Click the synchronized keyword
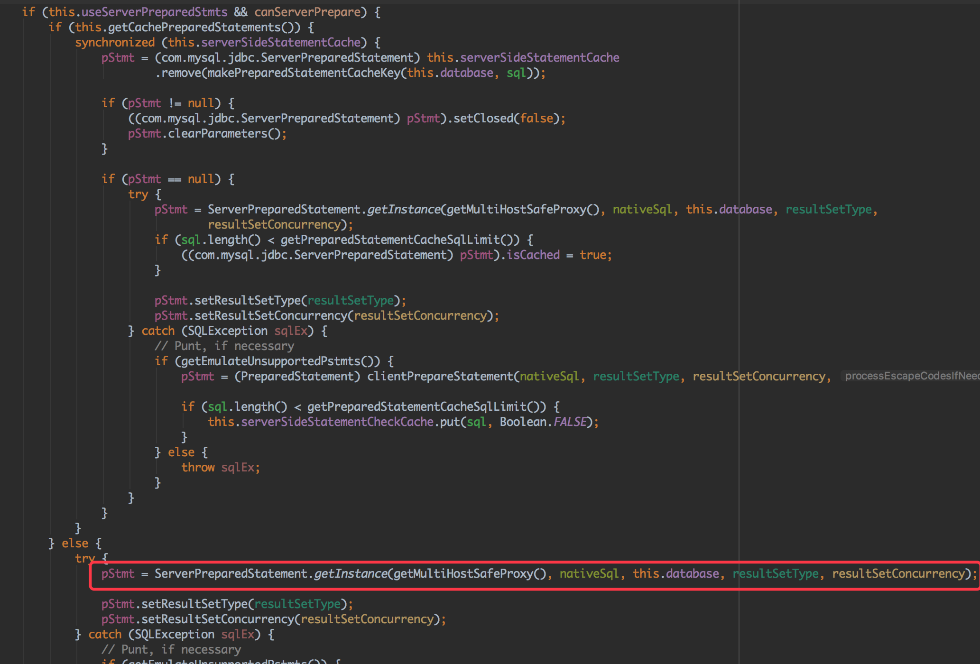Viewport: 980px width, 664px height. click(114, 42)
